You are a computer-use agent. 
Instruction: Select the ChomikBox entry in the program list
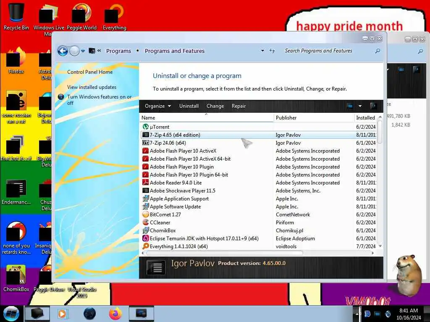(259, 231)
